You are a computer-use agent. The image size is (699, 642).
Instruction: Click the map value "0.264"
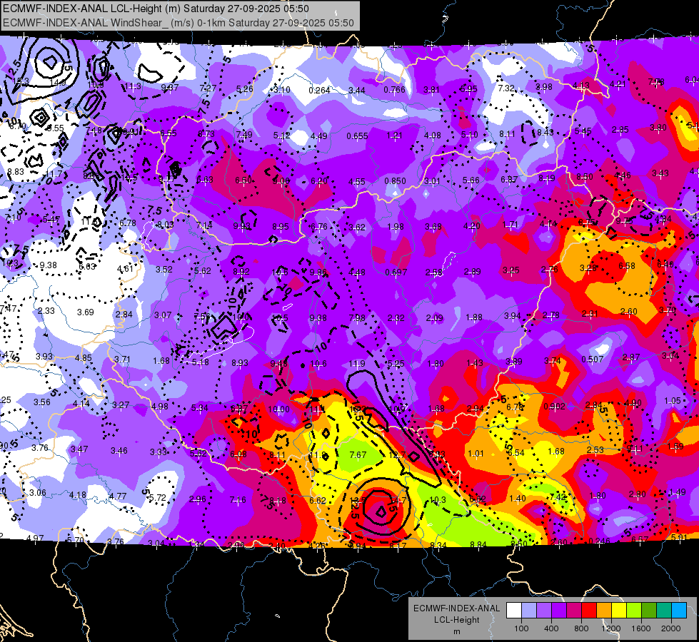tap(320, 91)
